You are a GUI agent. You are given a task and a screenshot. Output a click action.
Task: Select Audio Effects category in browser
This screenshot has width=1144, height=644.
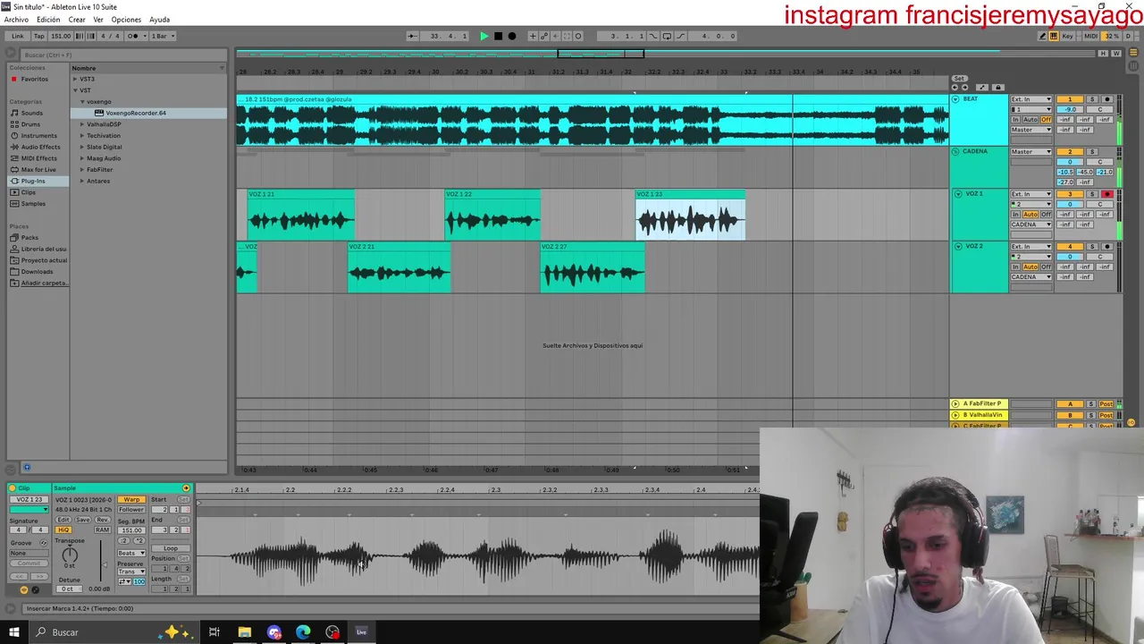tap(40, 147)
